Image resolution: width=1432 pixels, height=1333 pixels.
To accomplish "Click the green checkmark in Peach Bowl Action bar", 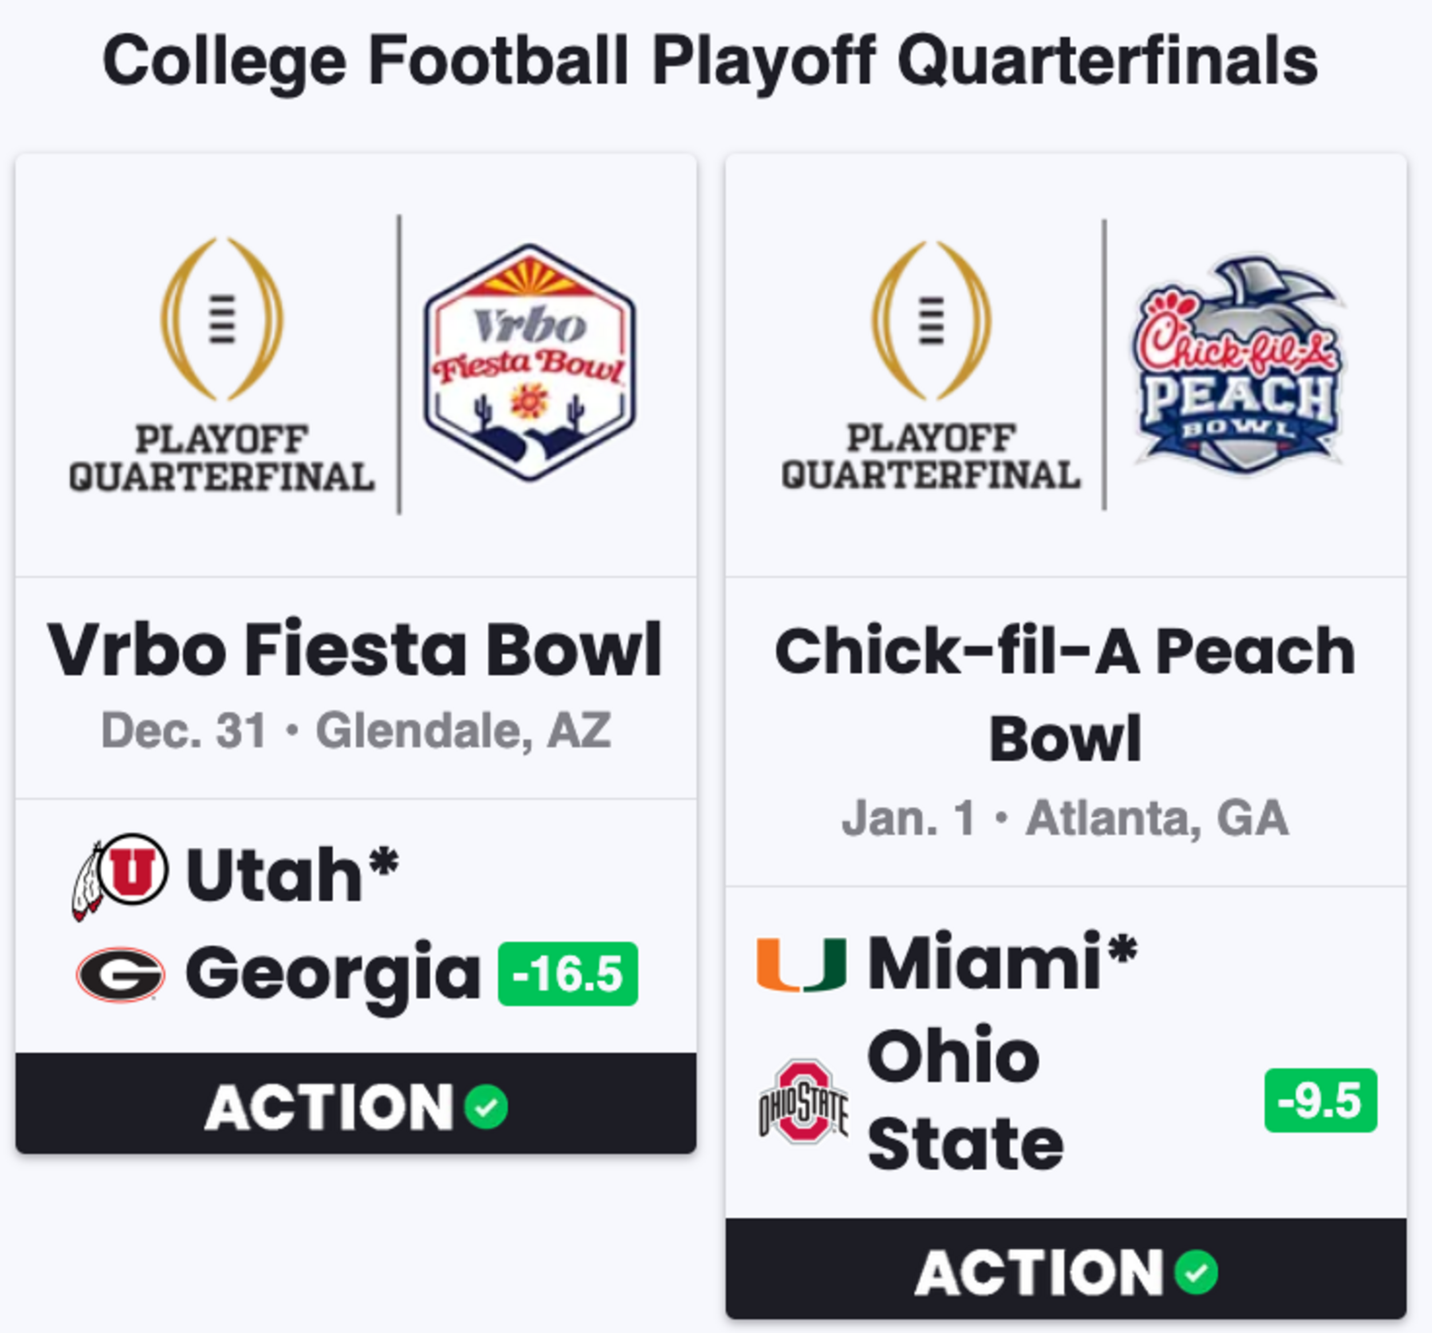I will pyautogui.click(x=1196, y=1272).
